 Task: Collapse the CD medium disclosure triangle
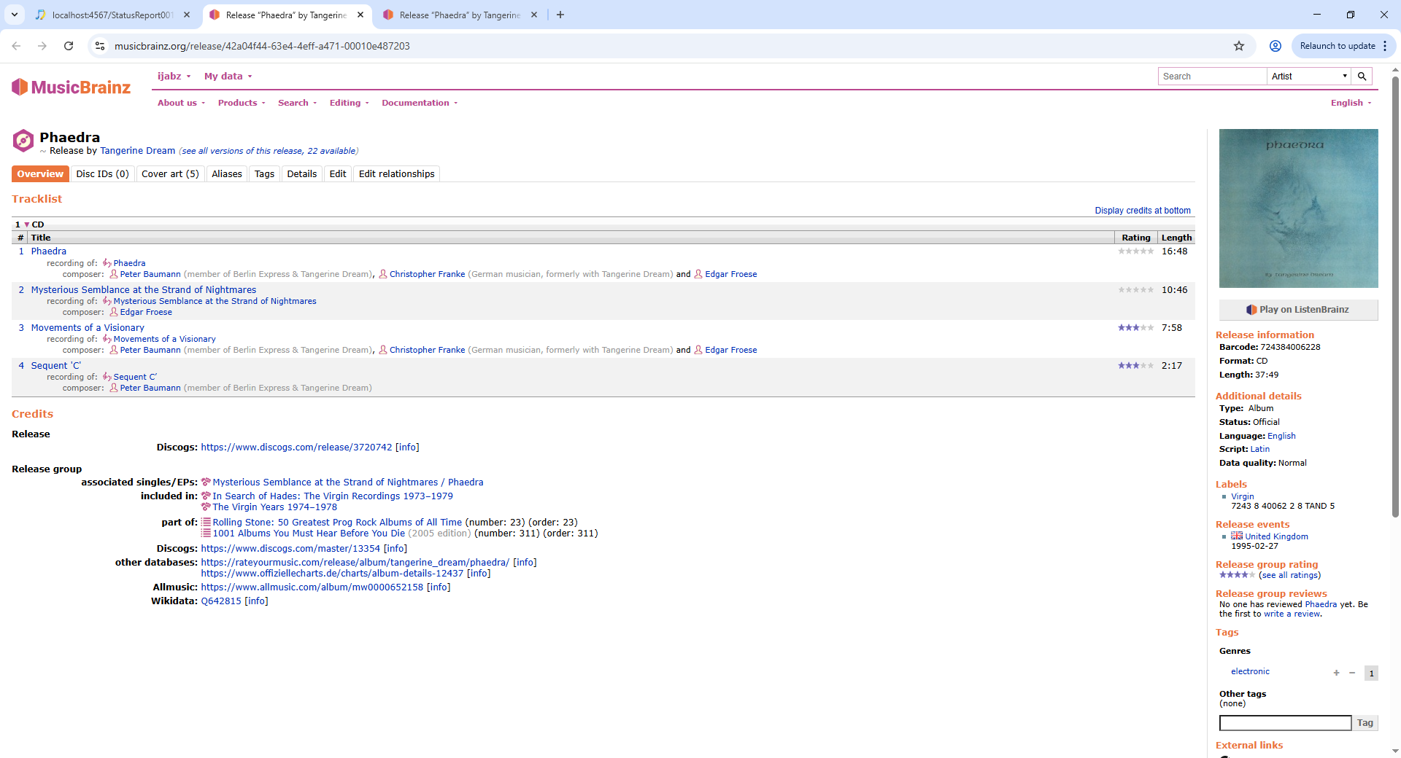coord(27,224)
